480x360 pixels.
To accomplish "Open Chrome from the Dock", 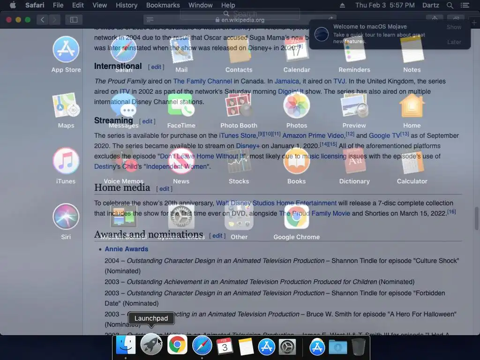I will click(x=177, y=345).
